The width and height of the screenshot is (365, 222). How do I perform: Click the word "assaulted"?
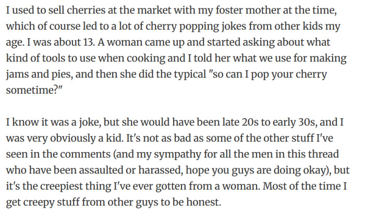click(x=101, y=170)
